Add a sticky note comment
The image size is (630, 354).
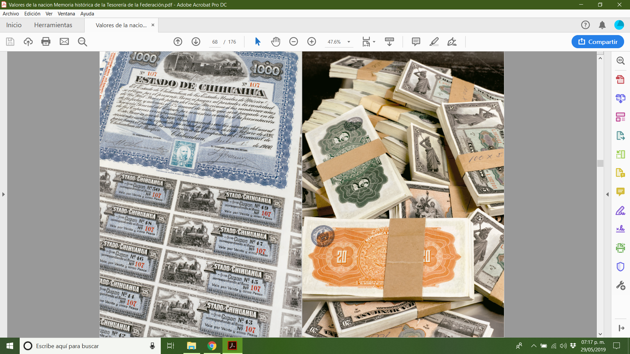(x=416, y=42)
